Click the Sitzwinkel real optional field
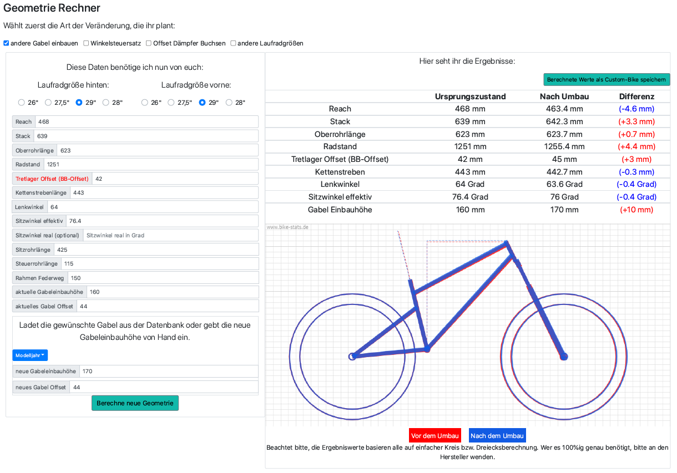The width and height of the screenshot is (677, 473). coord(170,236)
